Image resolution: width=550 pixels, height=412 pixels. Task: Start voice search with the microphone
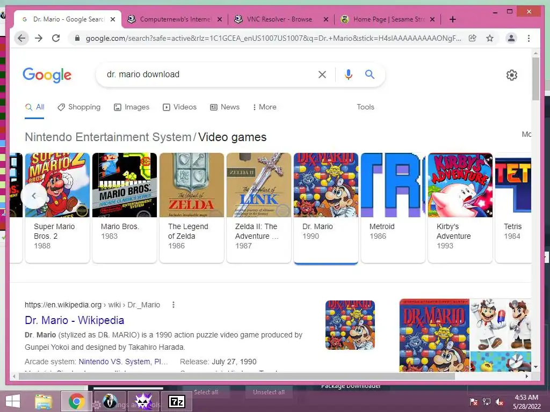pyautogui.click(x=348, y=74)
